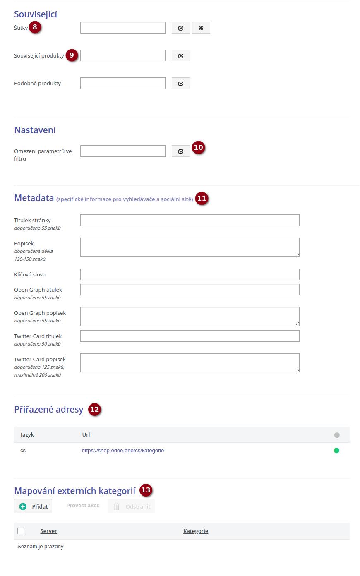Click the green plus icon on Přidat
Image resolution: width=360 pixels, height=576 pixels.
point(23,506)
